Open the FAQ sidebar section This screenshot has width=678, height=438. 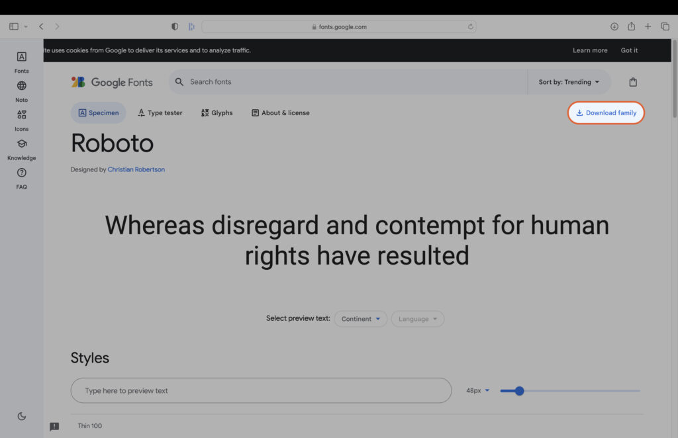tap(21, 177)
